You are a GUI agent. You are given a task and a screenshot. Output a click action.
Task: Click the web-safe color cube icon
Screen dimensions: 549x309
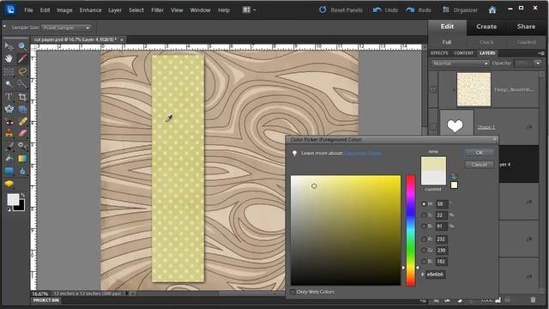(x=454, y=176)
